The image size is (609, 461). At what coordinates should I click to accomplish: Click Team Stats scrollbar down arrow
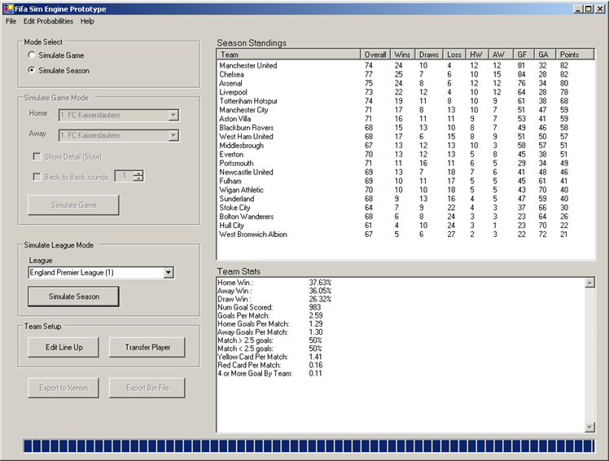coord(589,427)
